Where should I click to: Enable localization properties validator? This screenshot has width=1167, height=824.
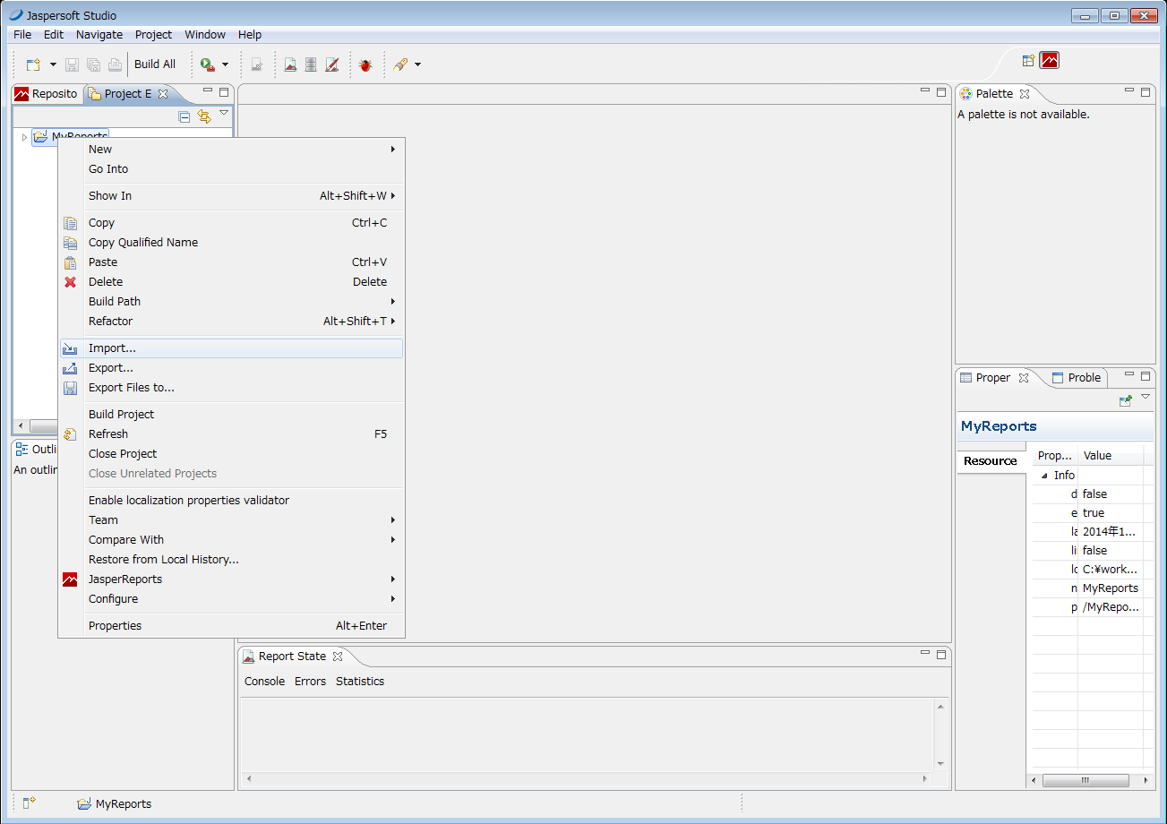tap(188, 501)
